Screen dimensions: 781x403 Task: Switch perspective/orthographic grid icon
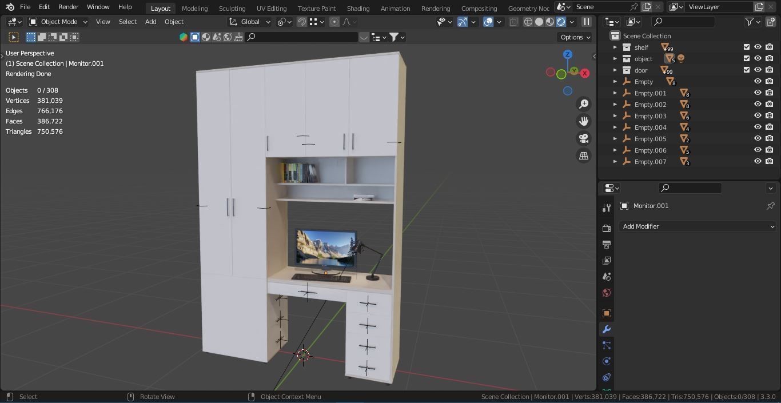584,155
